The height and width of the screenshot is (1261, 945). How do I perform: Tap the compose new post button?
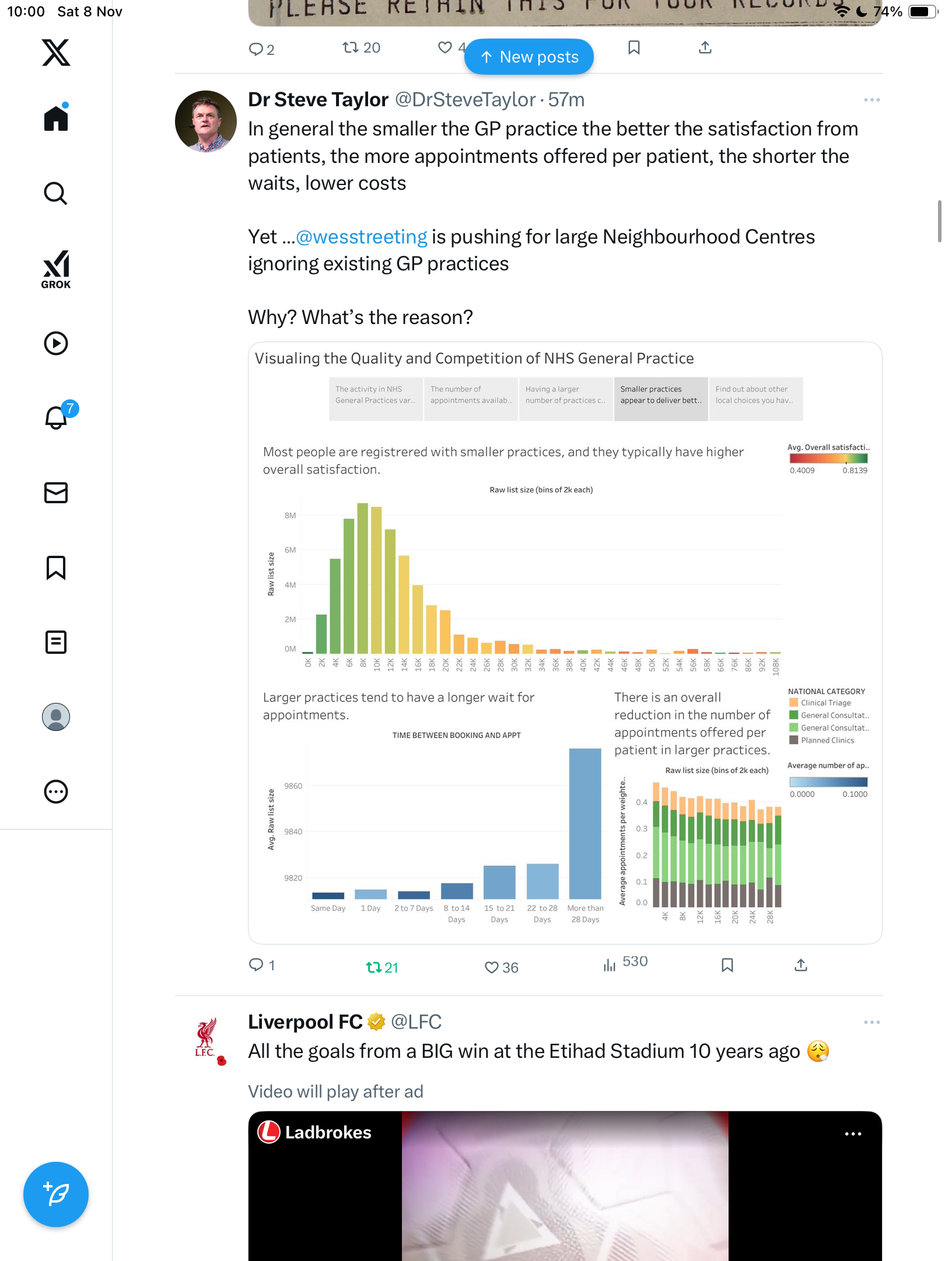click(x=56, y=1194)
